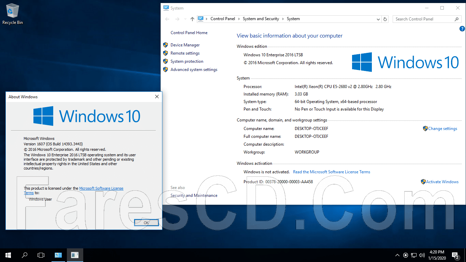466x262 pixels.
Task: Click the shield icon beside Change settings
Action: pyautogui.click(x=425, y=129)
